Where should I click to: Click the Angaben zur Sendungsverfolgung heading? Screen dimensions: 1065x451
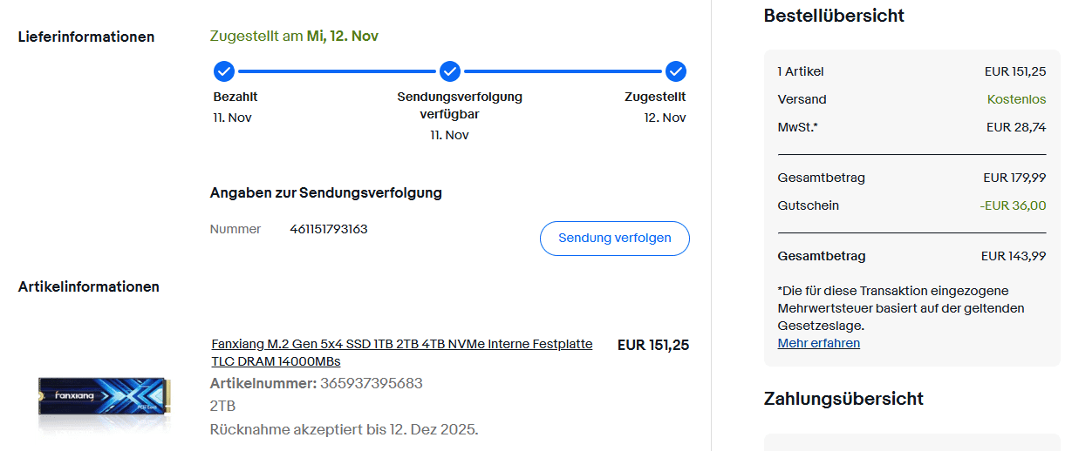coord(325,192)
